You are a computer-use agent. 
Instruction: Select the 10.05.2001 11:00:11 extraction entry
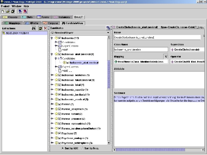17,33
